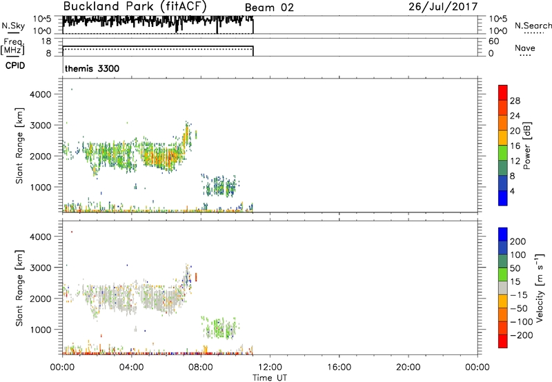The height and width of the screenshot is (382, 552).
Task: Click the '16:00' time tick label
Action: click(x=339, y=368)
